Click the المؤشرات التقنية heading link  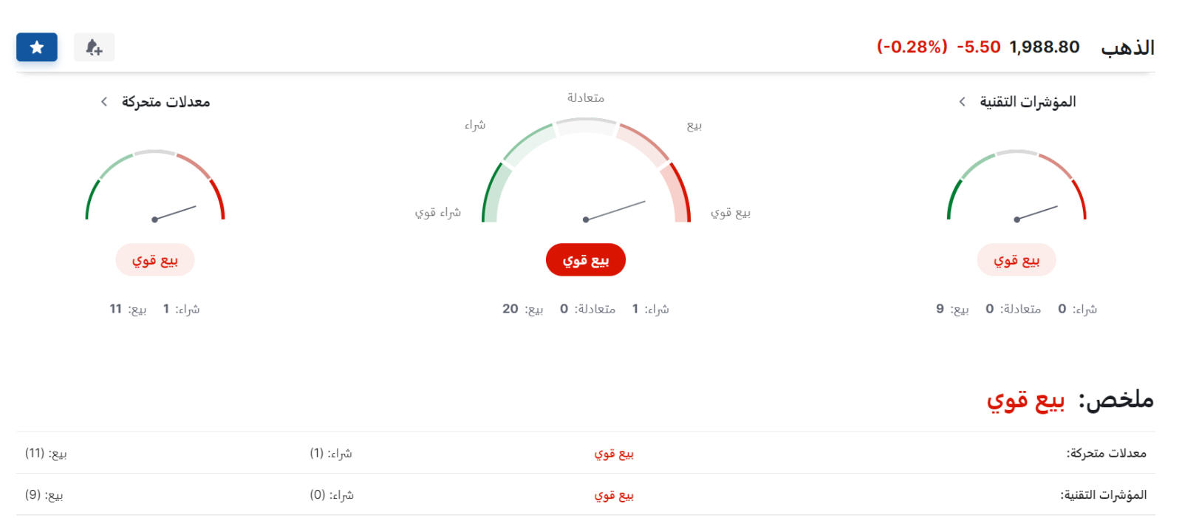[x=1028, y=102]
